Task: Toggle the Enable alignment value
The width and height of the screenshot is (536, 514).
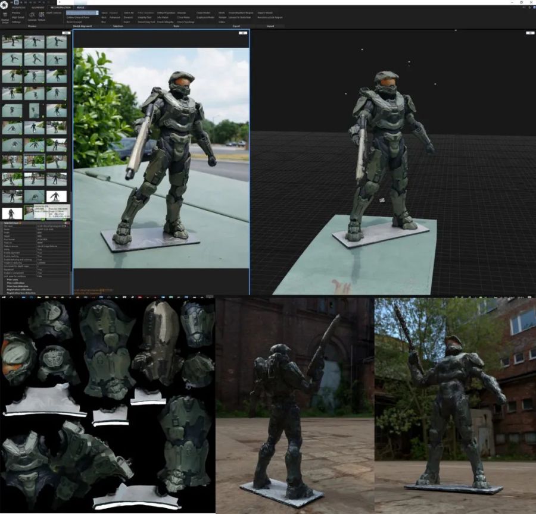Action: pos(53,252)
